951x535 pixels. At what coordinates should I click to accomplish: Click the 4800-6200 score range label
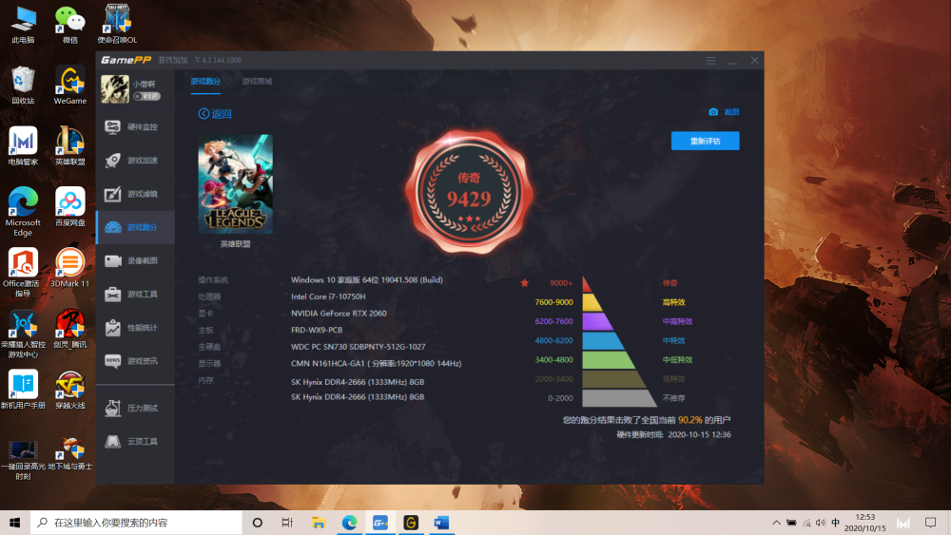tap(553, 340)
